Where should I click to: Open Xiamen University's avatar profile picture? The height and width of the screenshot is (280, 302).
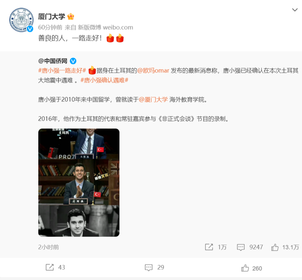(x=21, y=20)
